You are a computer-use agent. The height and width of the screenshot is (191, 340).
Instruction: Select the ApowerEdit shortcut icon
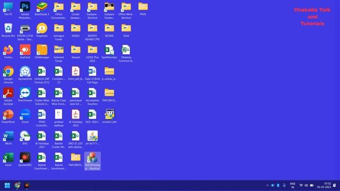click(25, 73)
